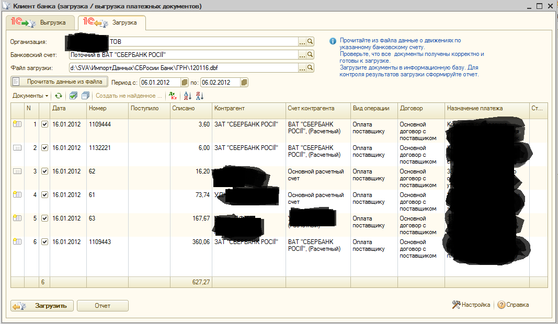Click the check all documents icon
The image size is (558, 324).
click(x=73, y=96)
